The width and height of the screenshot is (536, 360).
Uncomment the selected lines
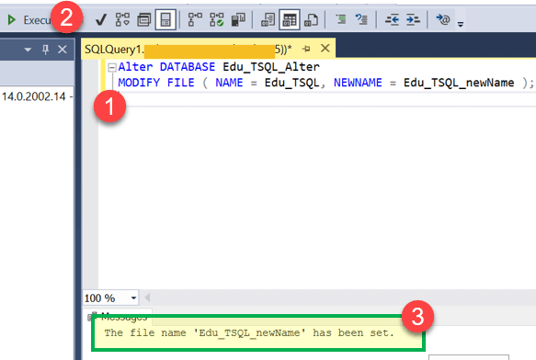tap(361, 19)
